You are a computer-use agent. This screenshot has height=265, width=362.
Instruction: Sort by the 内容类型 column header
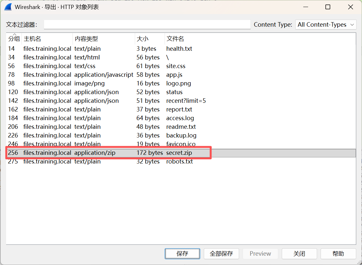pos(104,39)
